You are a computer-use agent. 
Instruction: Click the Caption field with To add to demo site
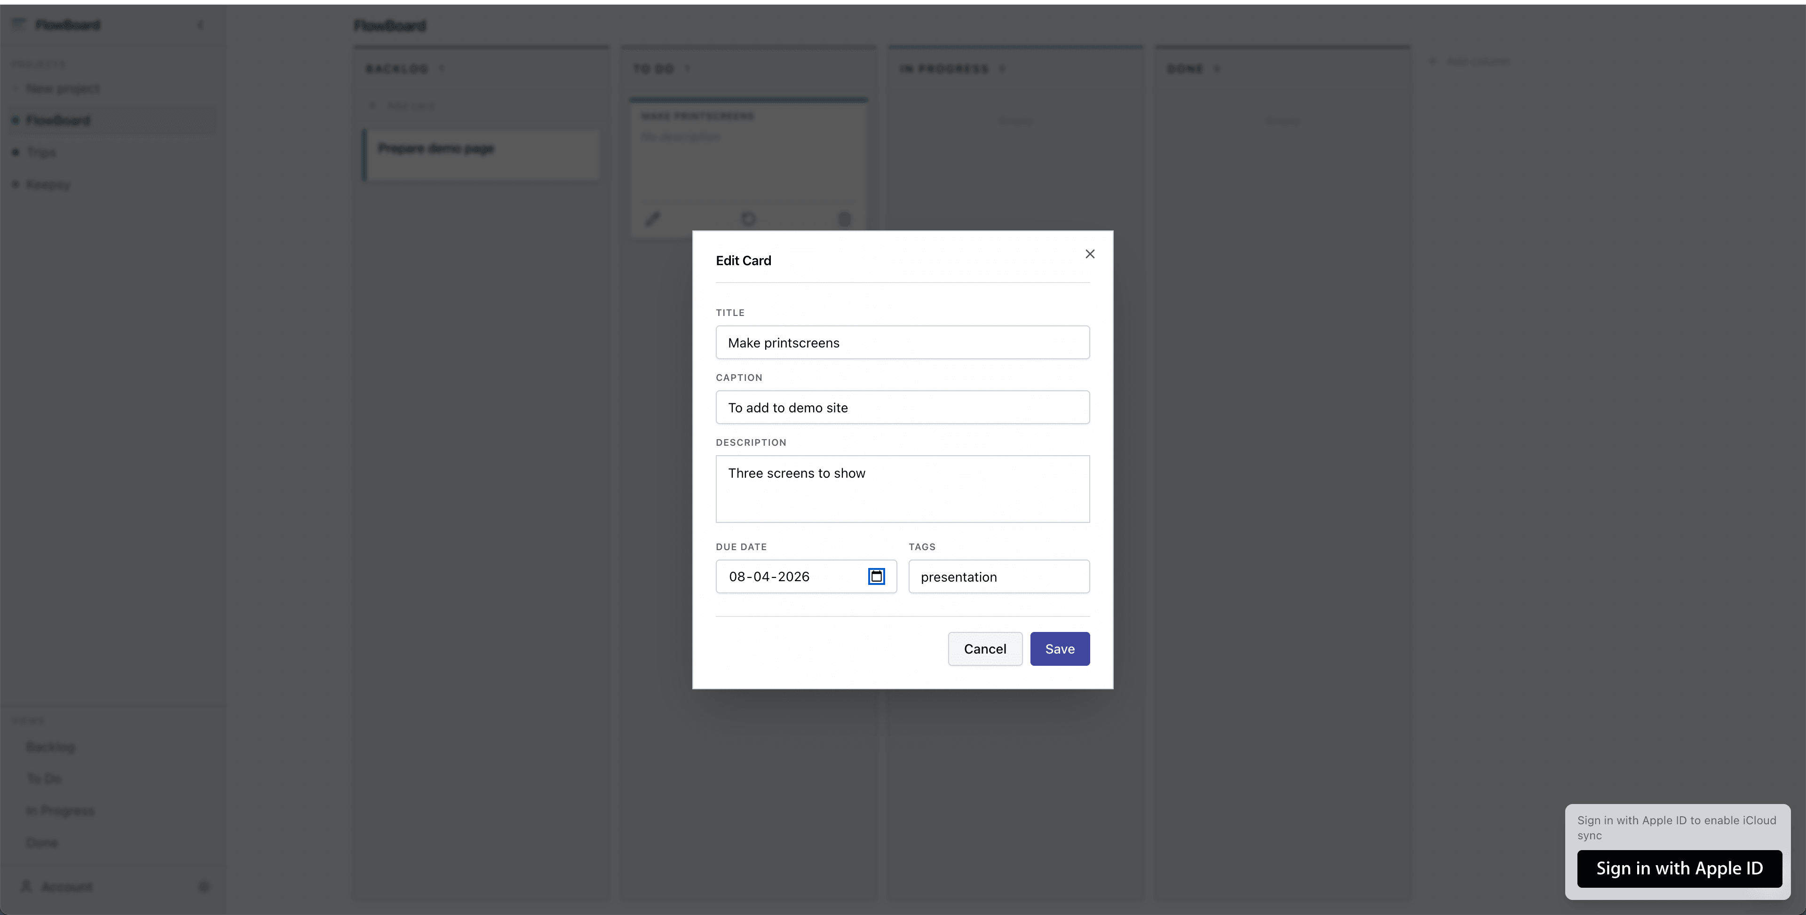[903, 407]
